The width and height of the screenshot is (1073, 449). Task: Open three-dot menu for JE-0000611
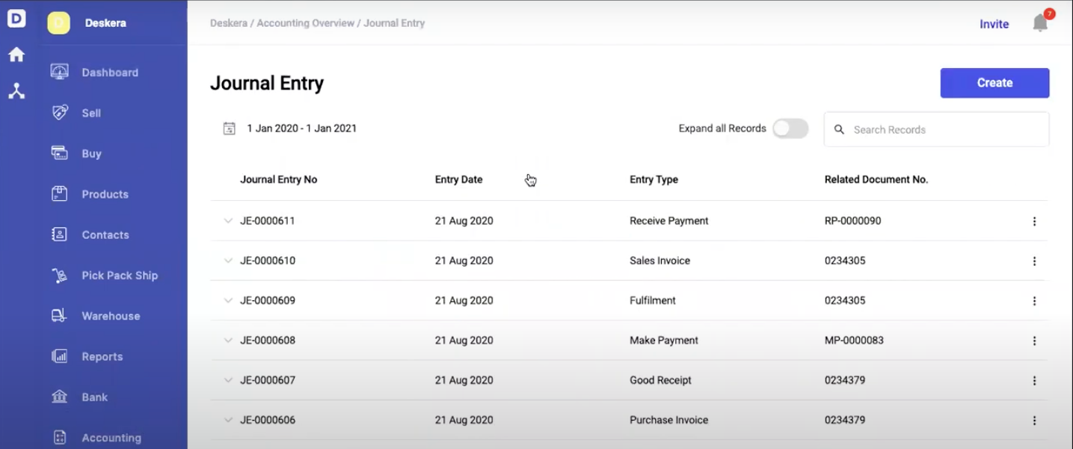pyautogui.click(x=1034, y=221)
